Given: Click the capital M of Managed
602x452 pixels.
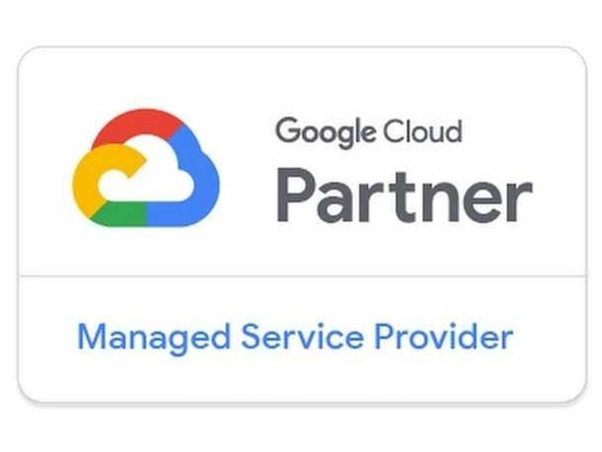Looking at the screenshot, I should 92,336.
